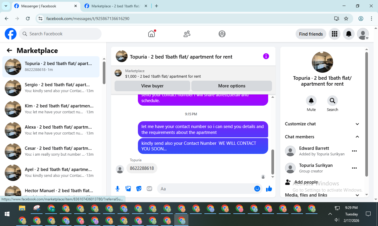Click the install app icon in address bar
The image size is (378, 226).
tap(336, 19)
